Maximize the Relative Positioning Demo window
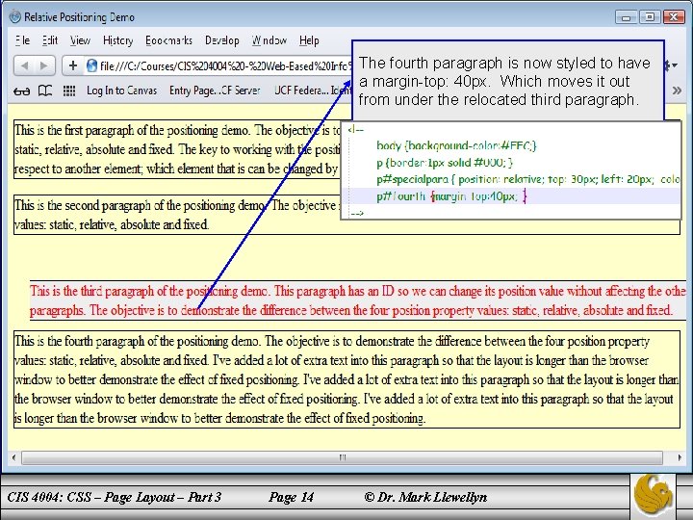Viewport: 693px width, 520px height. [x=650, y=17]
